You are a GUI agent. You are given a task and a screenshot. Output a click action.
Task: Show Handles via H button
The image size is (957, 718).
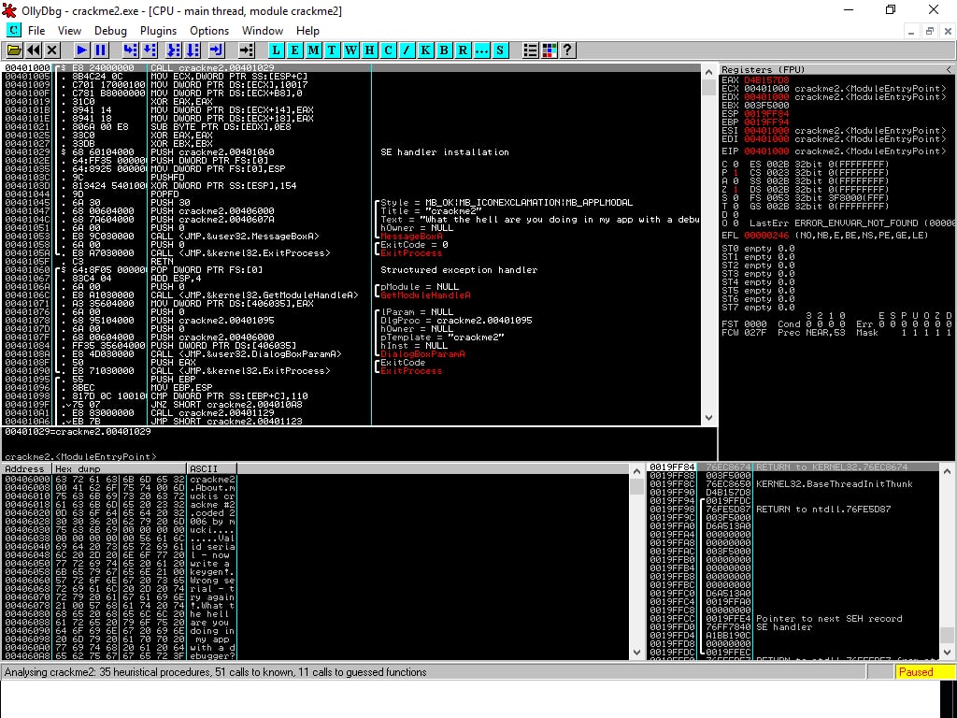pos(369,50)
